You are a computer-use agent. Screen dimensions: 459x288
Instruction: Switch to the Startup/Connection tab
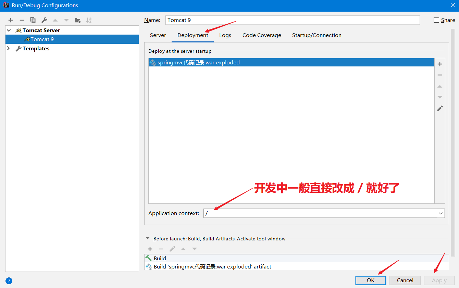pyautogui.click(x=317, y=35)
